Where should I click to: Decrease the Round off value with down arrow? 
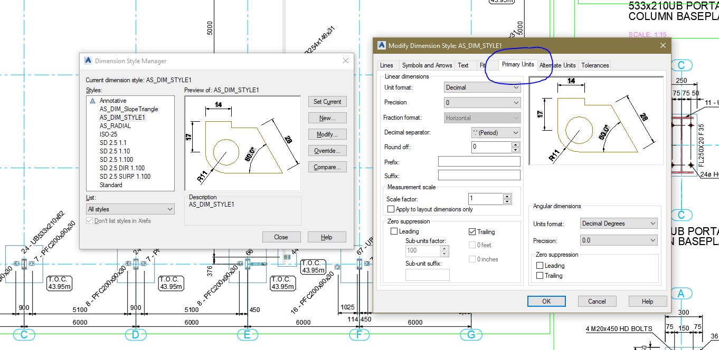516,150
